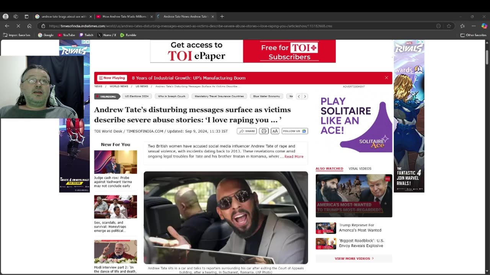Close the 'How Andrew Tate Made Millions' tab
Viewport: 490px width, 275px height.
pyautogui.click(x=152, y=16)
